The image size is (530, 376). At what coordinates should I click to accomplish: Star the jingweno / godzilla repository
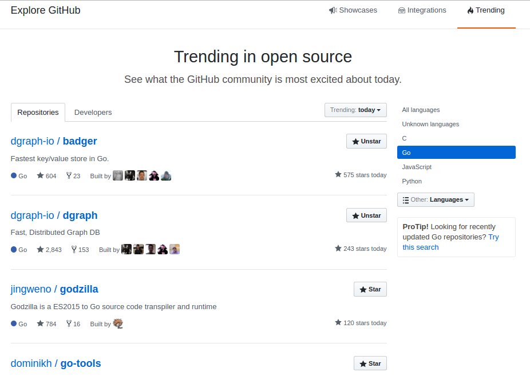(x=370, y=289)
